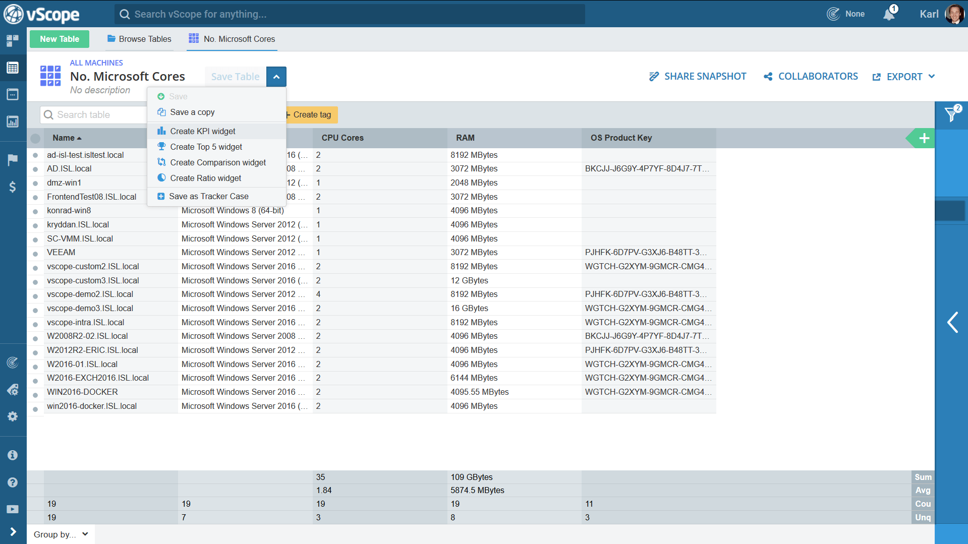968x544 pixels.
Task: Open the filter funnel panel
Action: point(951,114)
